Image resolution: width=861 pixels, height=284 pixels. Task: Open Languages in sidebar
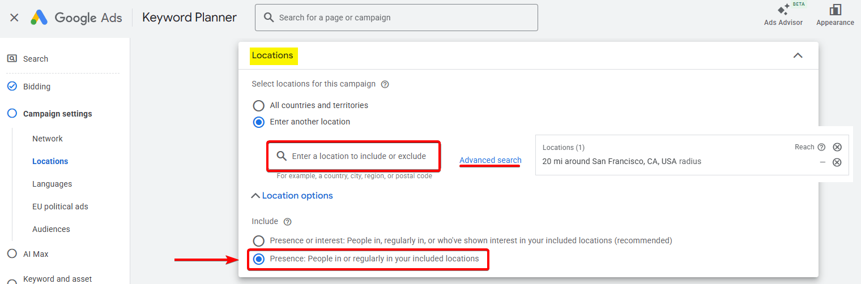tap(52, 184)
